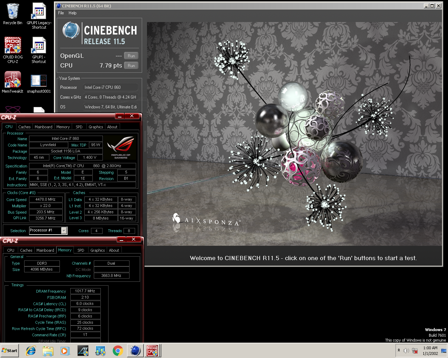Open the network status tray icon

[x=415, y=351]
